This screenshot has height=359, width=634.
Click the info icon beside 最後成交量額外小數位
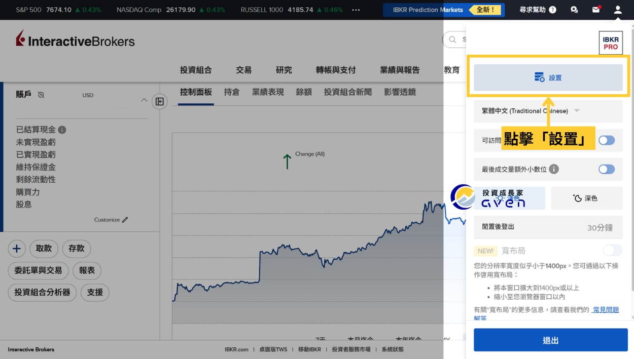tap(554, 169)
